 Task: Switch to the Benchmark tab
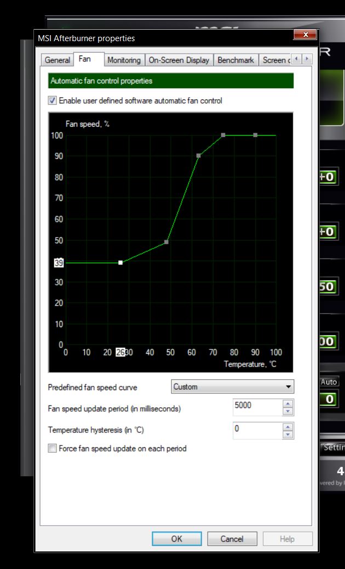[x=235, y=60]
